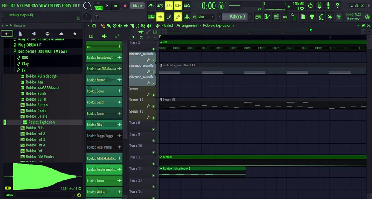This screenshot has height=199, width=372.
Task: Open the metronome icon
Action: [x=151, y=5]
